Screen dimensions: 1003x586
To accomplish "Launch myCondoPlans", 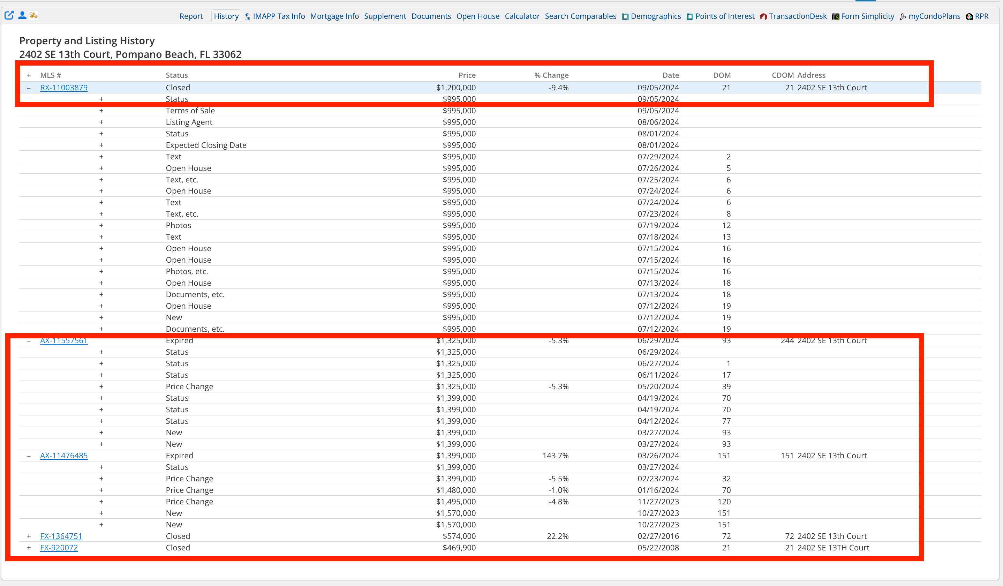I will 934,16.
